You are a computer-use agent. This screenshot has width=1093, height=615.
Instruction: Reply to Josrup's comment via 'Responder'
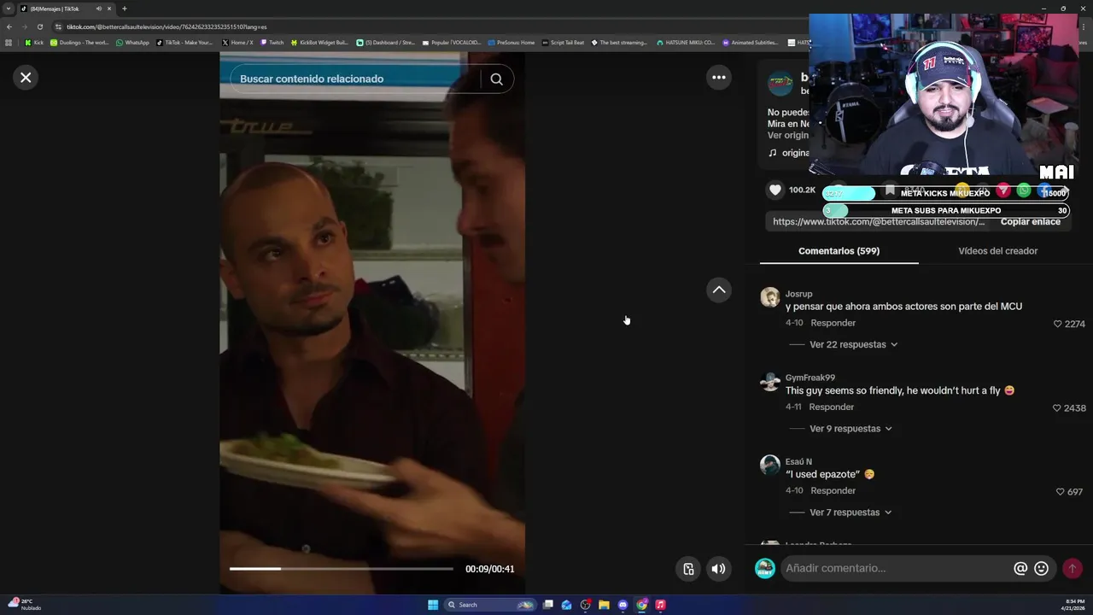(833, 323)
